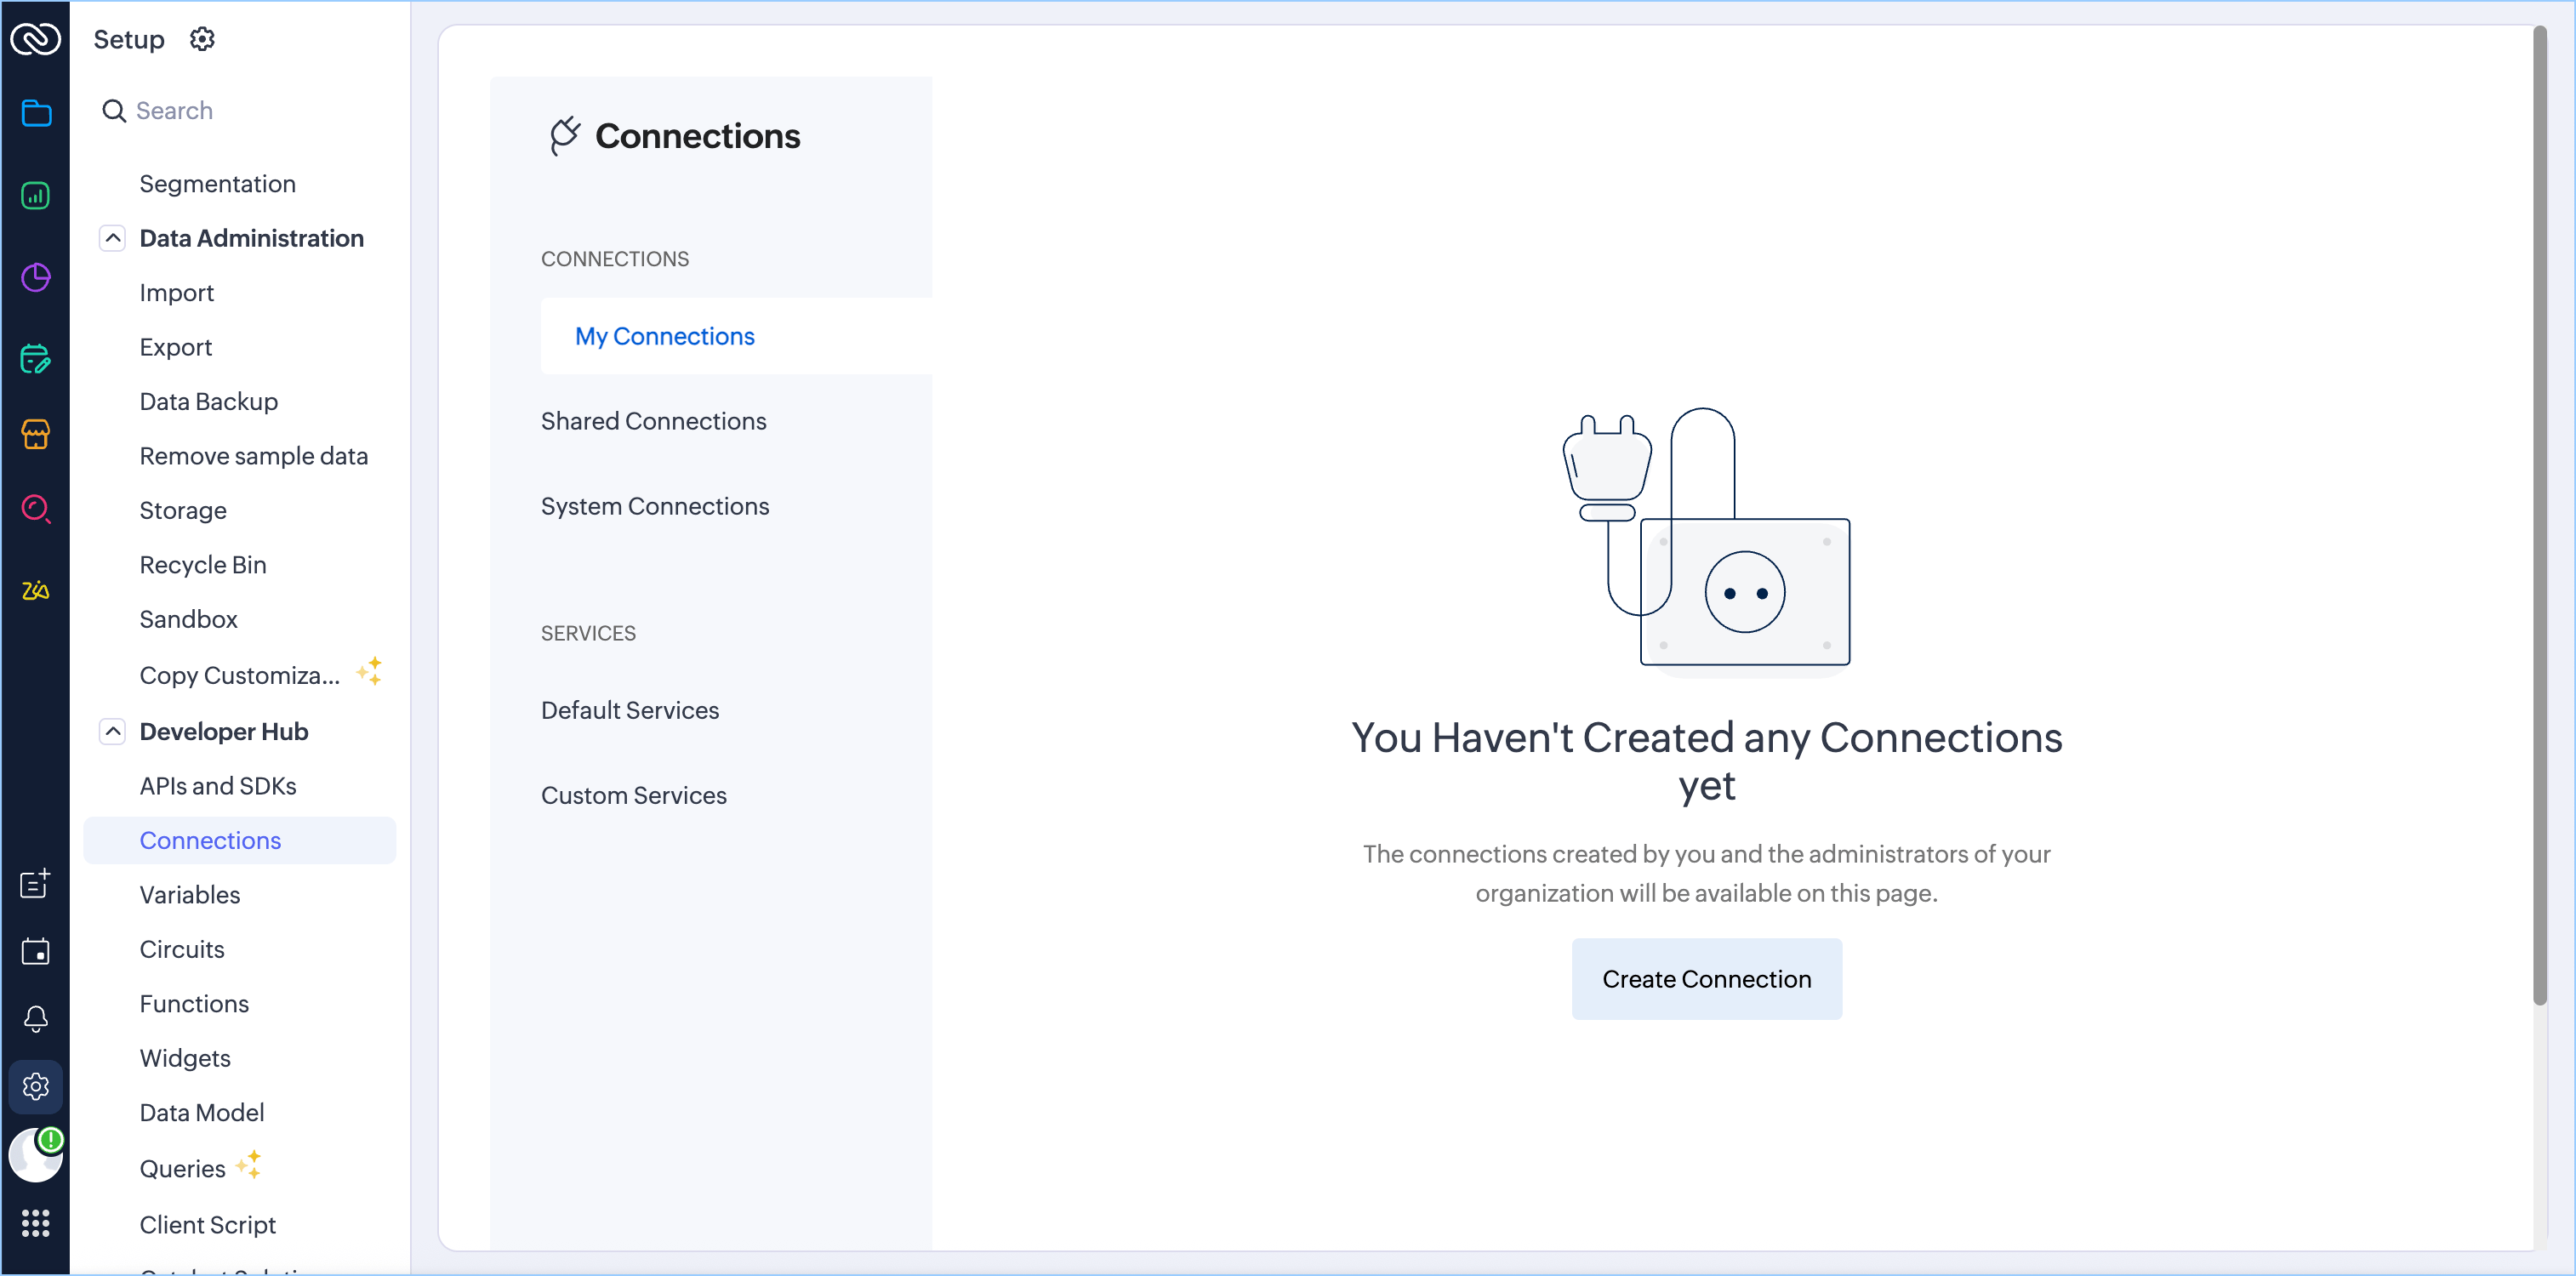Open the orange storefront icon
This screenshot has width=2576, height=1276.
[x=36, y=434]
